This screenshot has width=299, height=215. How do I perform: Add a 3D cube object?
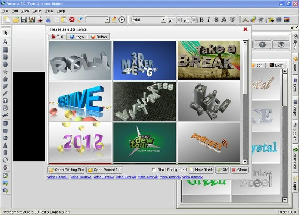[5, 124]
